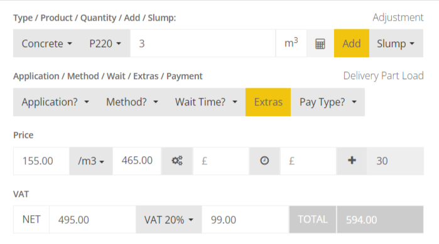Expand the Wait Time? dropdown
Screen dimensions: 439x244
click(207, 102)
